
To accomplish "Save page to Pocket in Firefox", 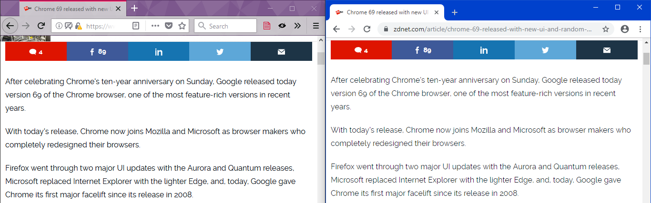I will click(x=169, y=26).
